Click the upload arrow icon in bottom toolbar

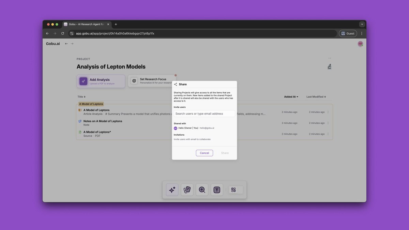(x=217, y=190)
